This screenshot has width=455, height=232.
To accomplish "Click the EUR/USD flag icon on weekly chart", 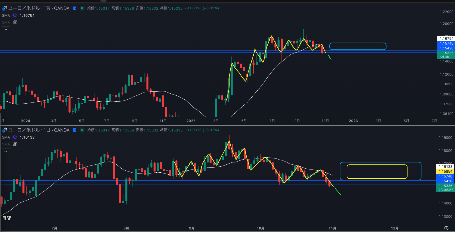I will 5,8.
